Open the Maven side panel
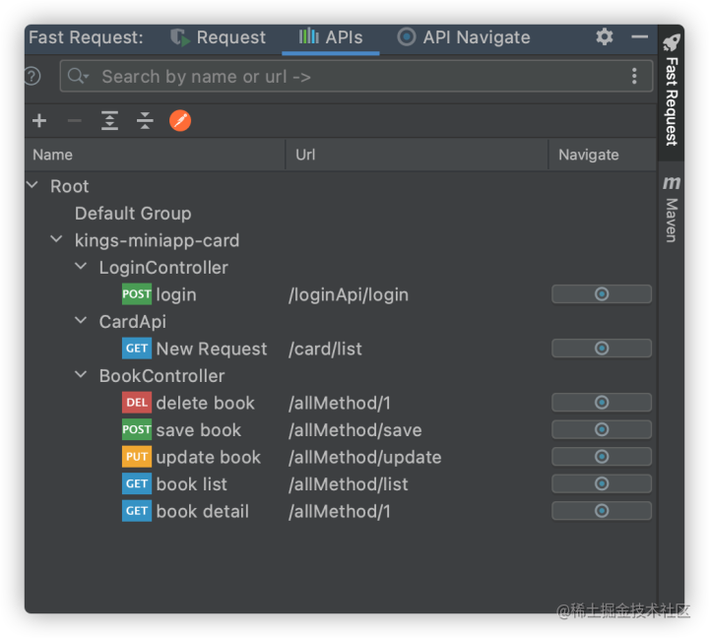 tap(672, 210)
